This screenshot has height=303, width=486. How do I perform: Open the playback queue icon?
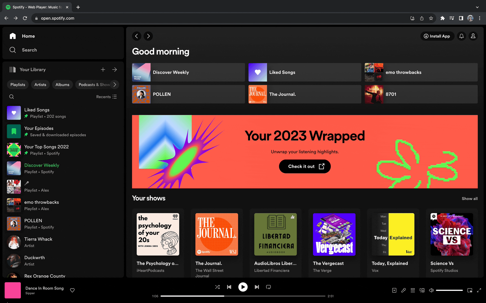pyautogui.click(x=413, y=290)
